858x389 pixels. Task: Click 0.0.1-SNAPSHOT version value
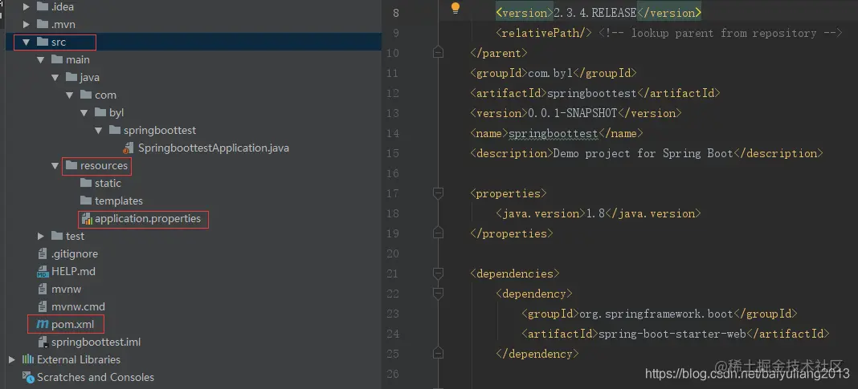point(572,113)
